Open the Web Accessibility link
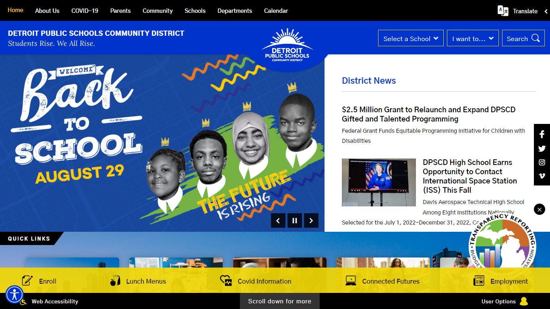550x309 pixels. (55, 301)
